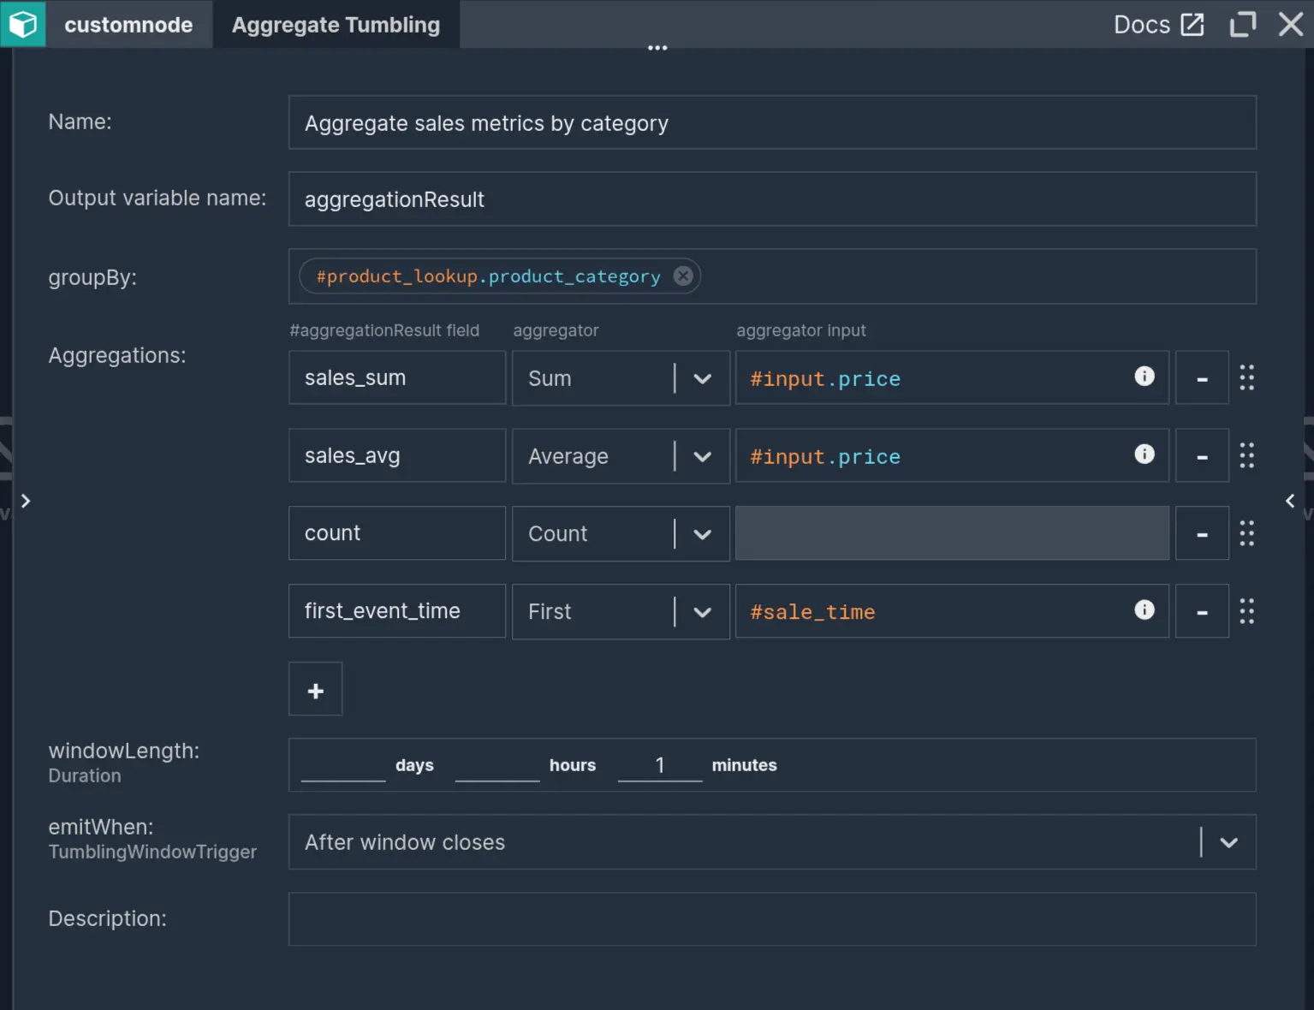
Task: Edit the count field name
Action: point(397,533)
